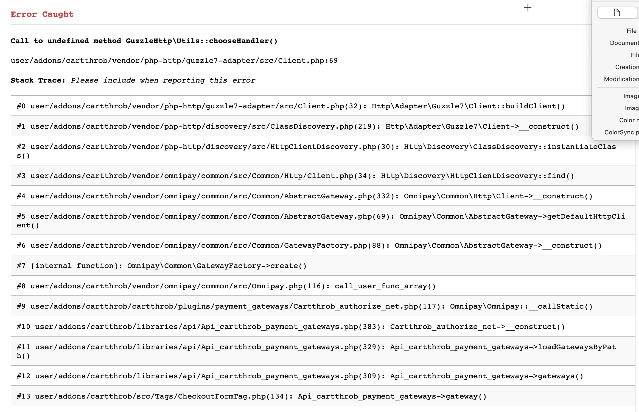Viewport: 639px width, 412px height.
Task: Click the Document label in inspector panel
Action: [624, 43]
